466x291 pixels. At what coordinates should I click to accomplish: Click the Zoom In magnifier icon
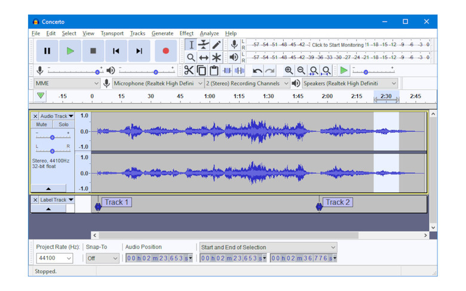(289, 71)
